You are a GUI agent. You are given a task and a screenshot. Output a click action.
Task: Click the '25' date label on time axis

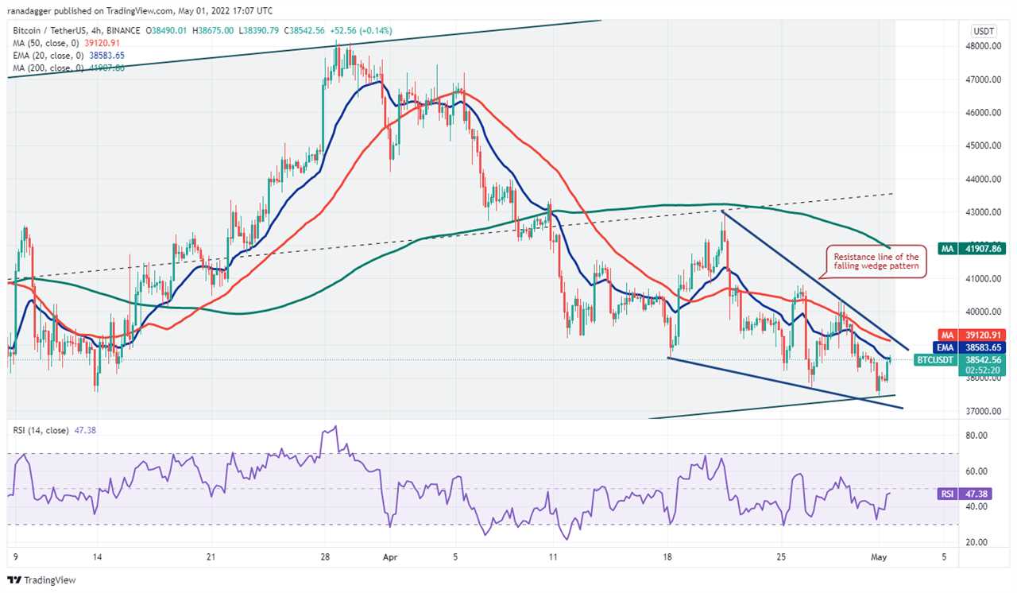click(x=782, y=556)
